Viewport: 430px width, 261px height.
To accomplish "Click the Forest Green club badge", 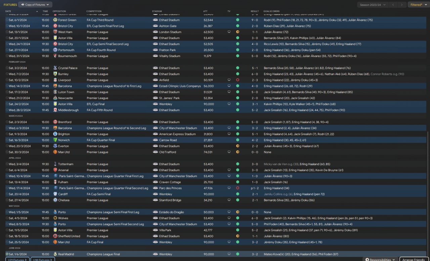I will coord(55,20).
